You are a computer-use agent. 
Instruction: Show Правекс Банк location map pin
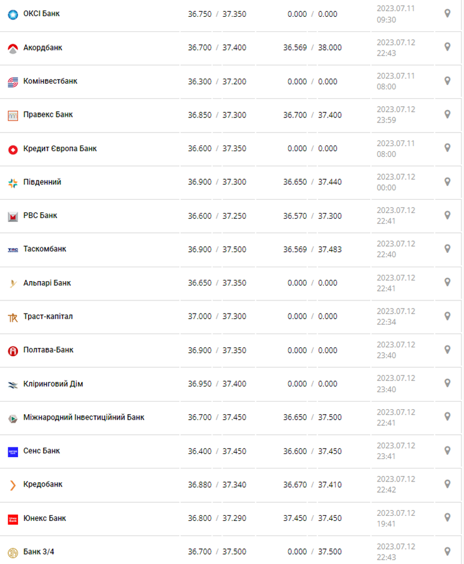click(447, 114)
